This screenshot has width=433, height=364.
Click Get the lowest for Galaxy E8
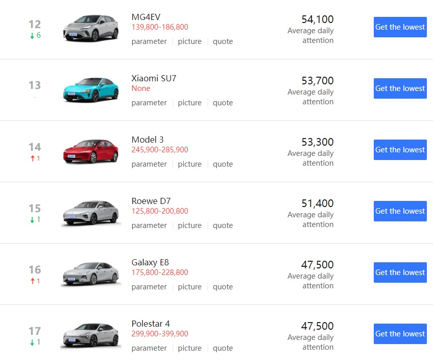pyautogui.click(x=400, y=272)
